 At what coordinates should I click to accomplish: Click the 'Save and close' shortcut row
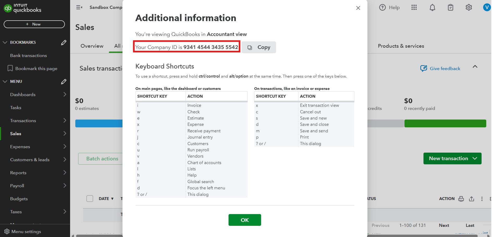click(x=304, y=124)
